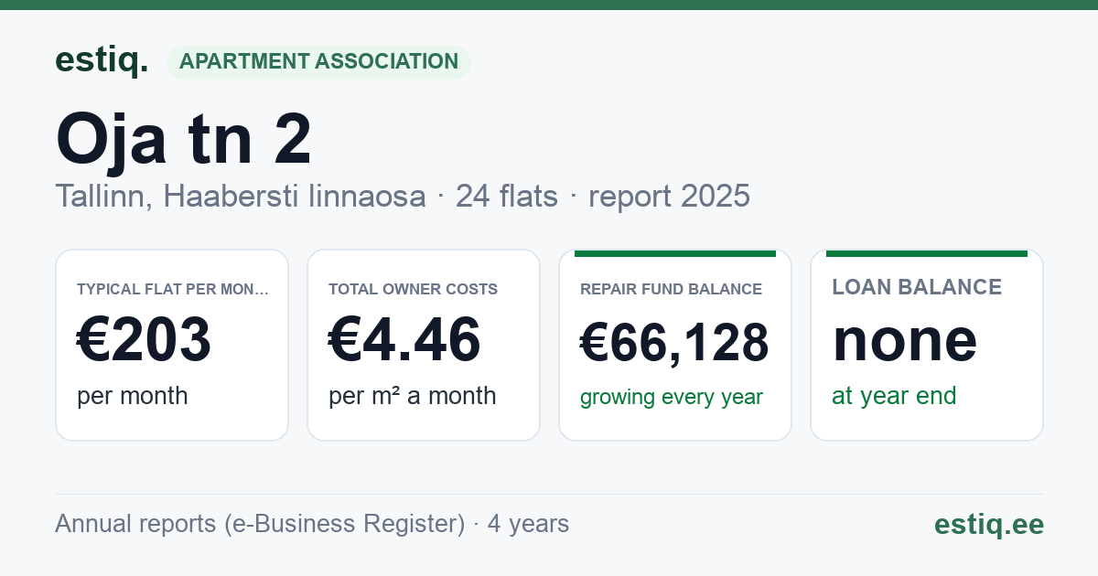Select the APARTMENT ASSOCIATION badge
The image size is (1098, 576).
[x=318, y=62]
